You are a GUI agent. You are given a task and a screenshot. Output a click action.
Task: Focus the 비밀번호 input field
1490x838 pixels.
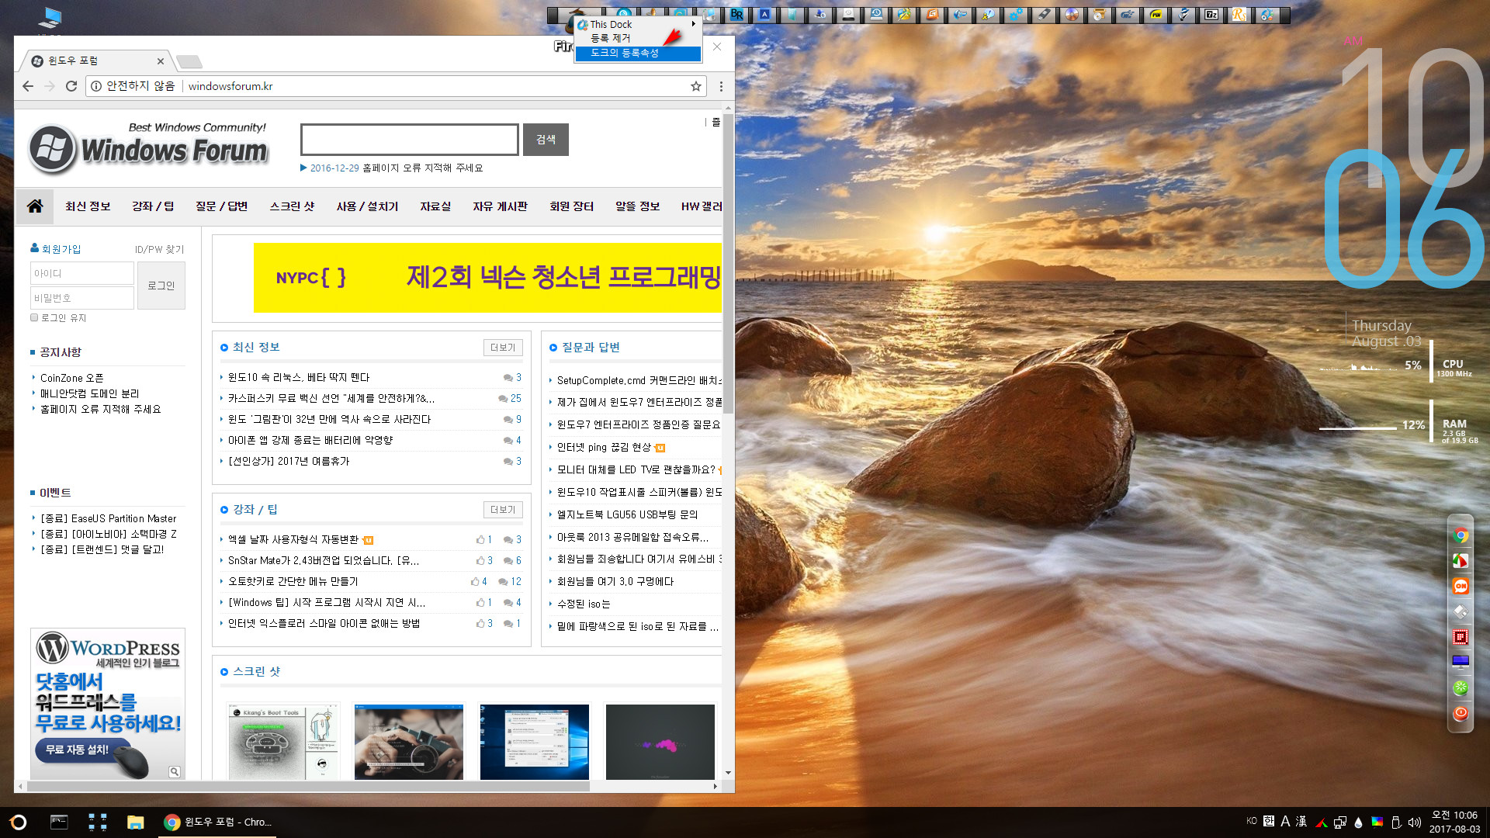tap(82, 298)
